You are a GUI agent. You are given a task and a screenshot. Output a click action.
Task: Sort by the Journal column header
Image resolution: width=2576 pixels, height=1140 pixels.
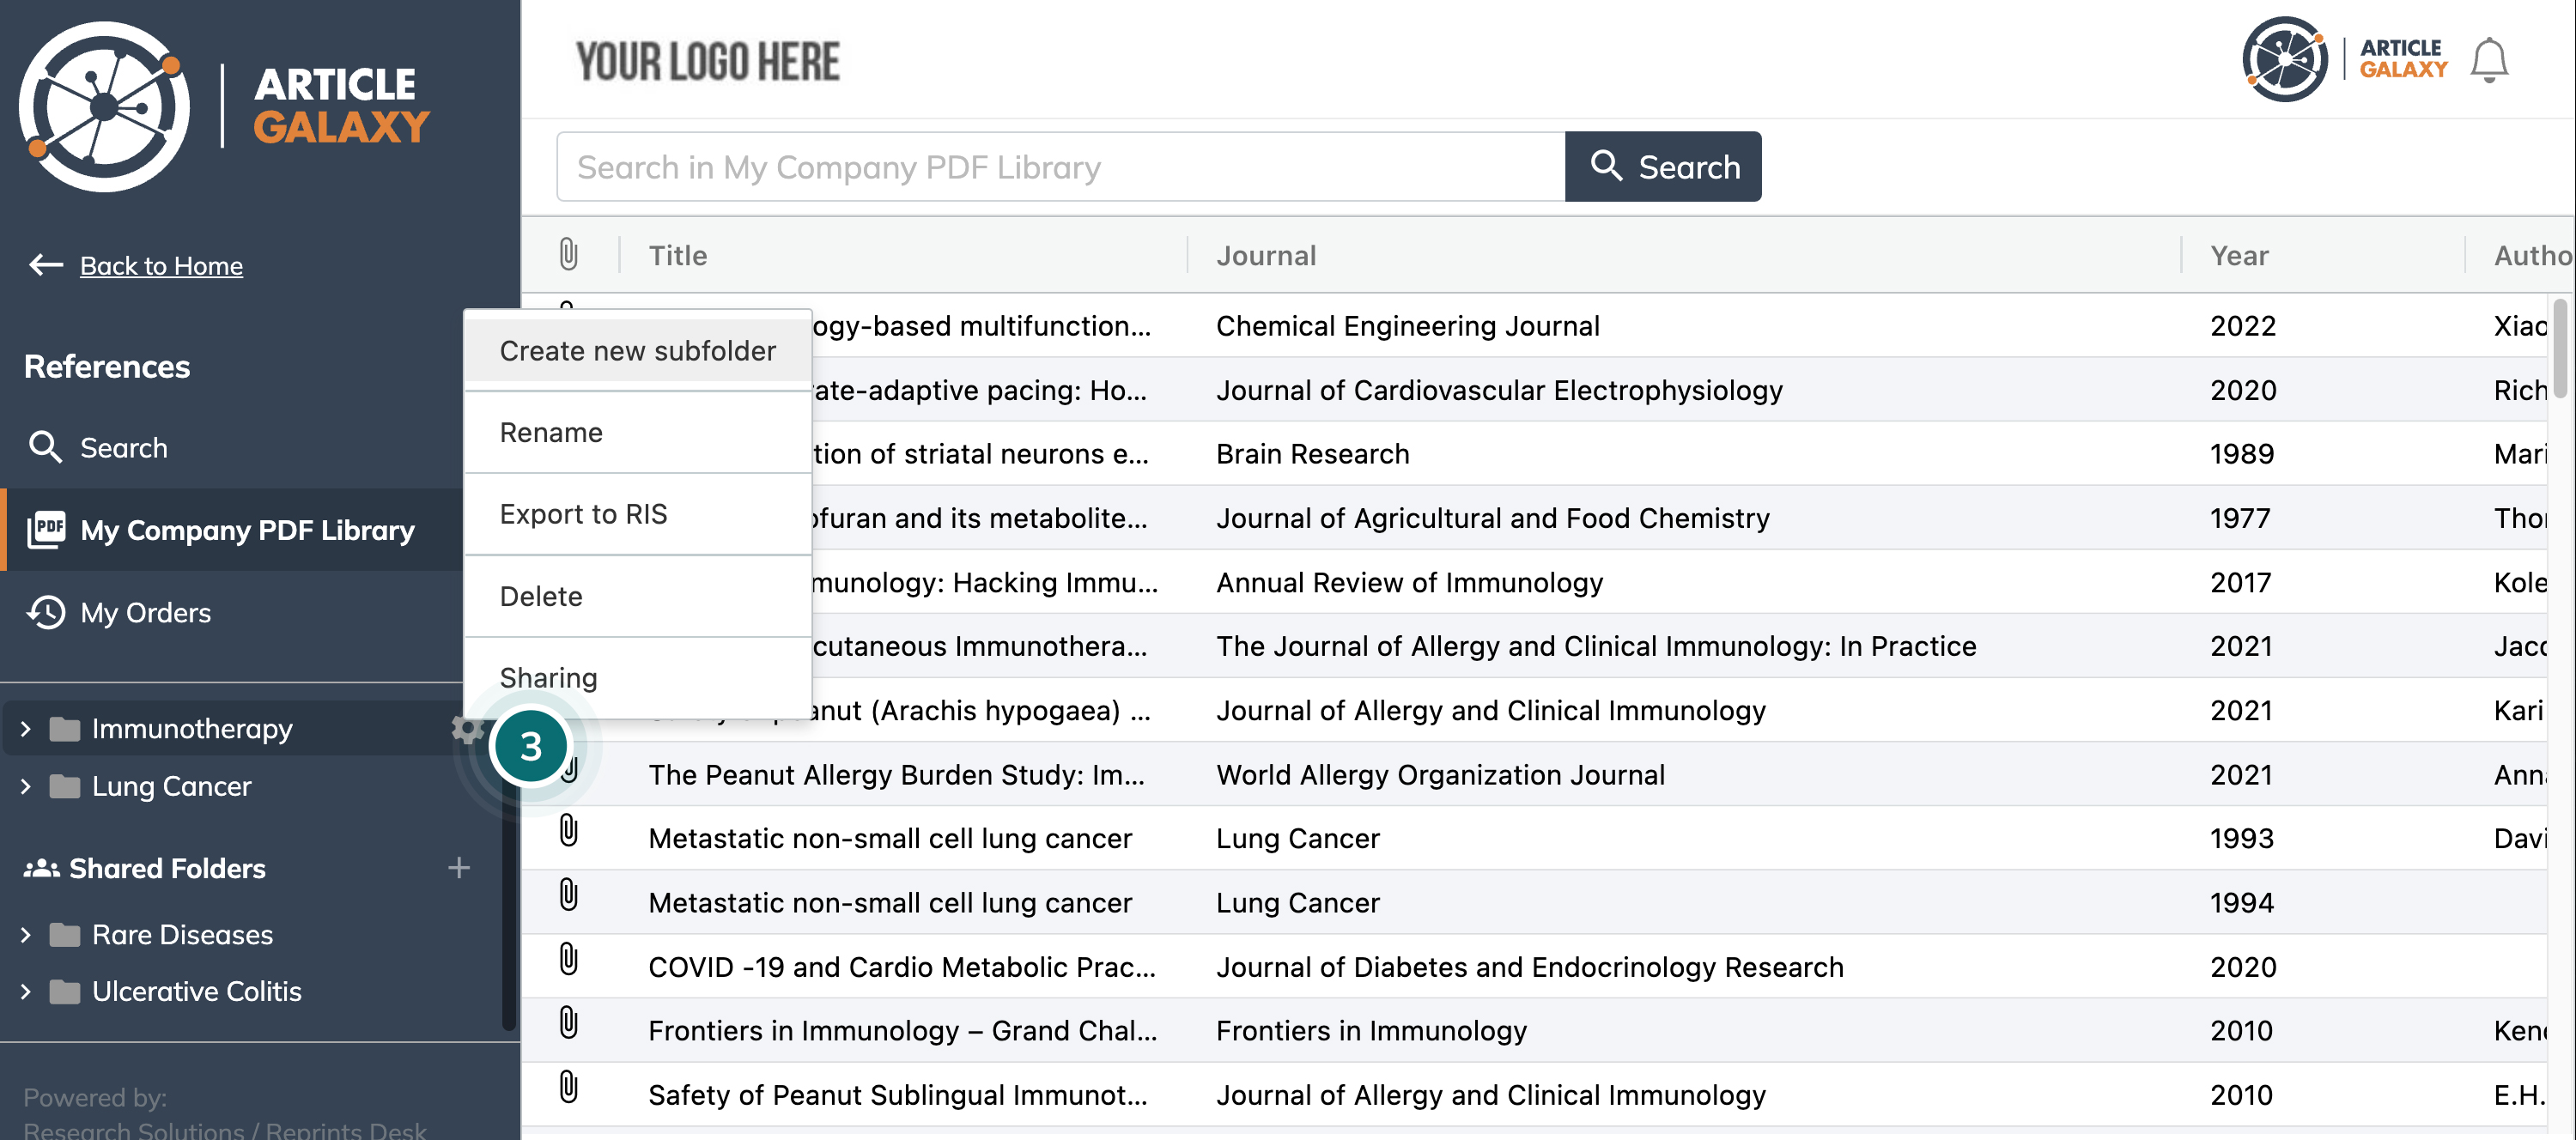pos(1266,255)
